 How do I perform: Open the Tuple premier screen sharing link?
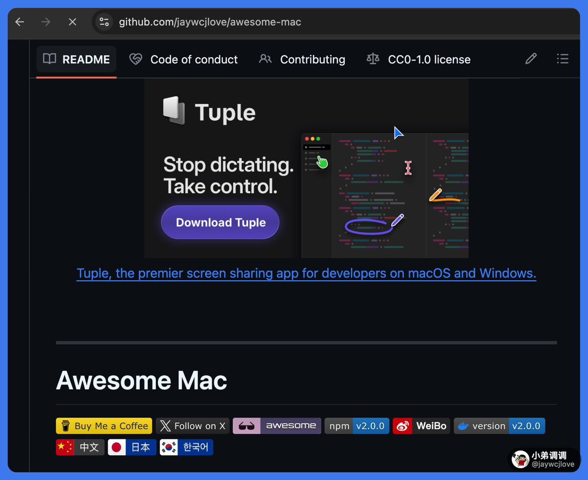tap(306, 273)
